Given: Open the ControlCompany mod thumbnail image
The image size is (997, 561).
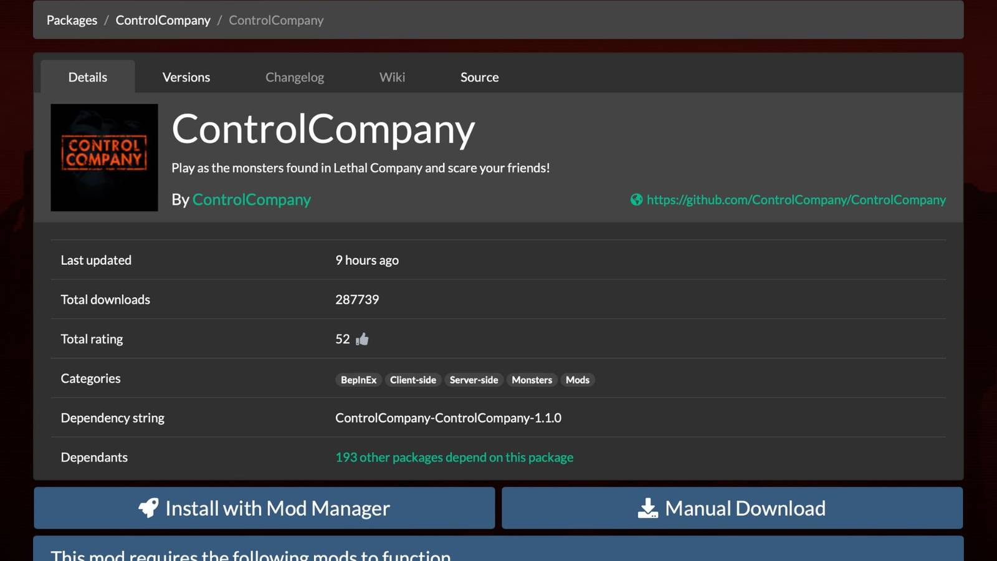Looking at the screenshot, I should tap(104, 158).
